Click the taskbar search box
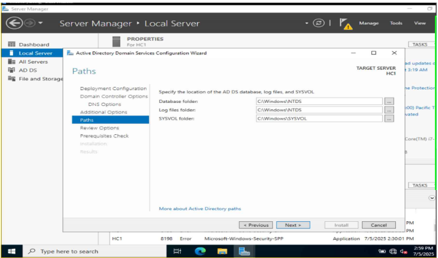The height and width of the screenshot is (258, 438). click(94, 251)
